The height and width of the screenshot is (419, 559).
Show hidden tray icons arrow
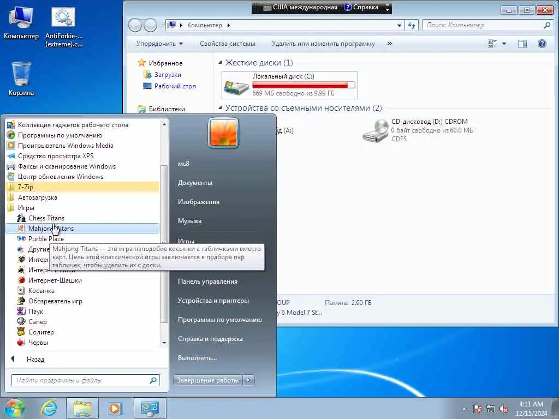(x=464, y=409)
